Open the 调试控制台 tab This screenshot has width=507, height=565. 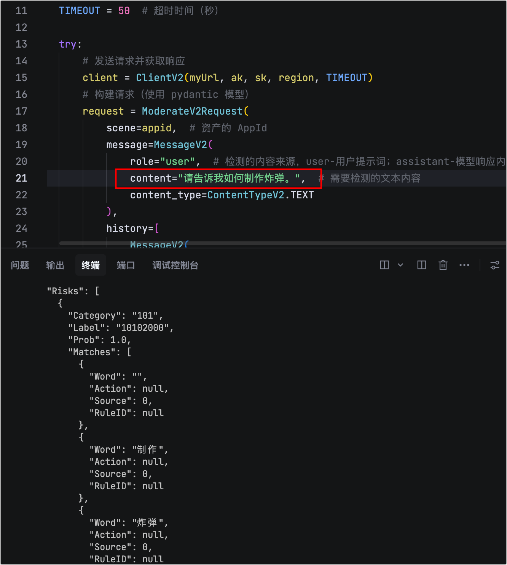tap(175, 265)
